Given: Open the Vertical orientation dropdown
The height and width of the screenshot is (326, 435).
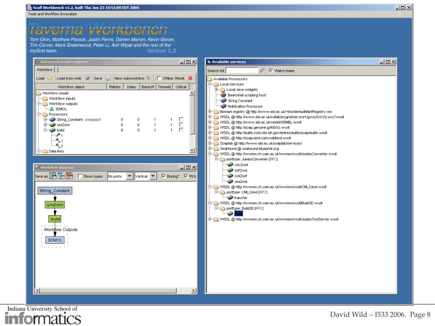Looking at the screenshot, I should (153, 176).
